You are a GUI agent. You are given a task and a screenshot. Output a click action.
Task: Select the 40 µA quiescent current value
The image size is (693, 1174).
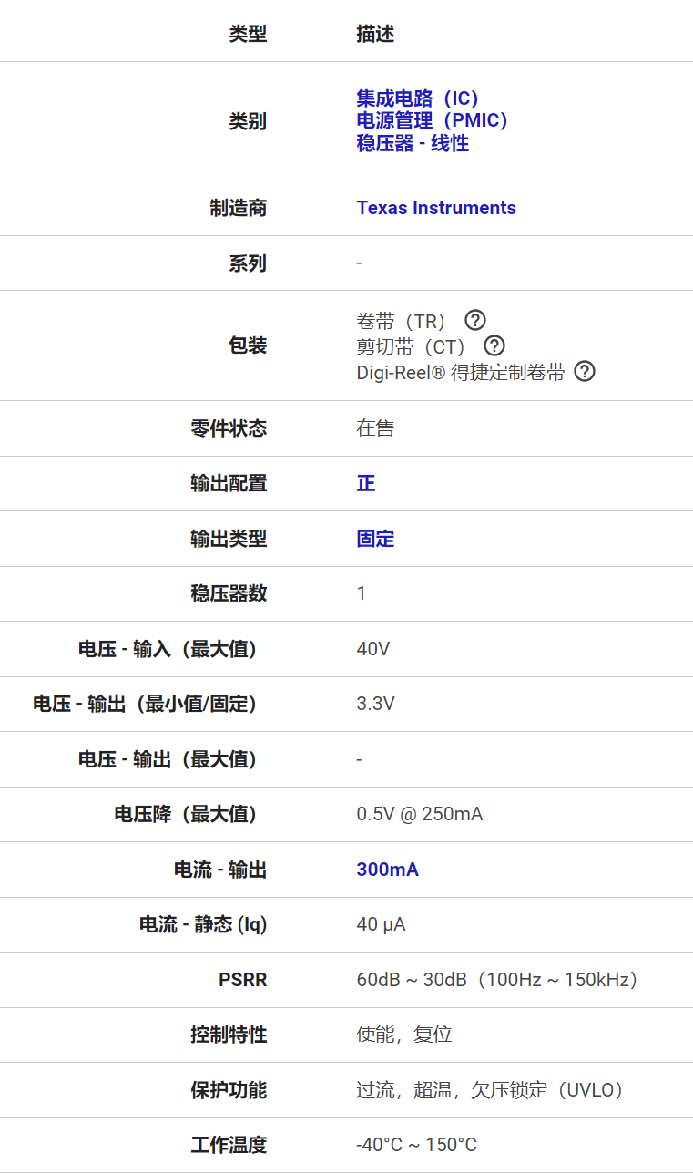(381, 924)
